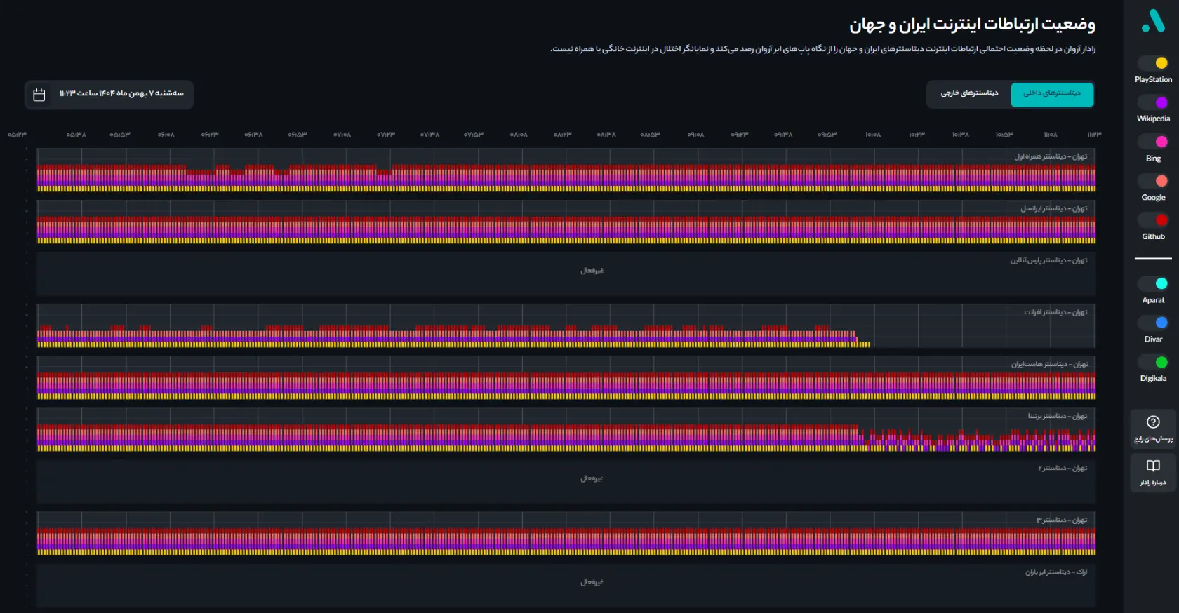1179x613 pixels.
Task: Toggle the Wikipedia switch
Action: 1153,102
